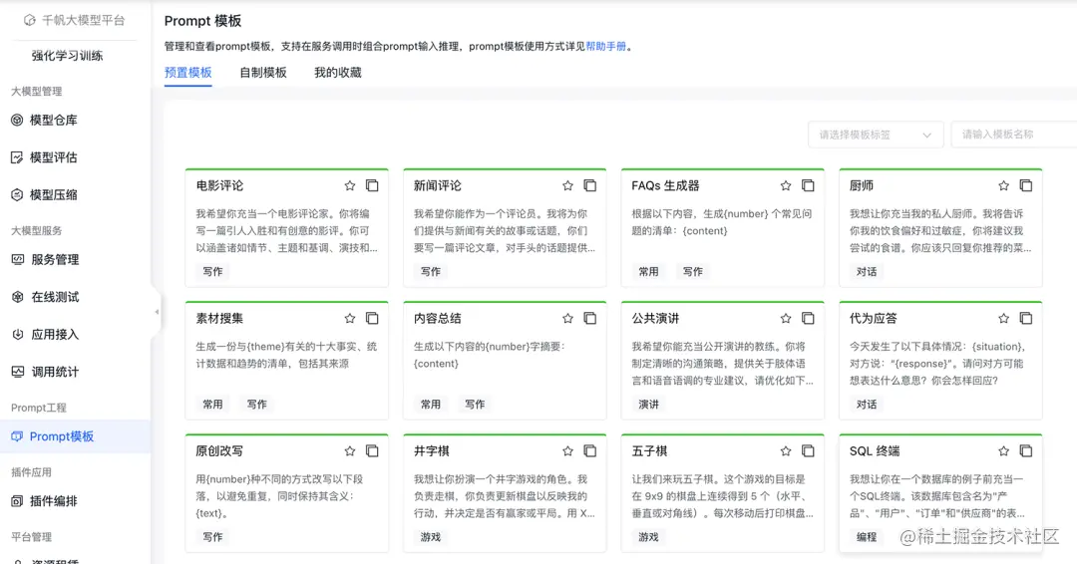Screen dimensions: 1077x564
Task: Open the 调用统计 menu label
Action: pyautogui.click(x=55, y=372)
